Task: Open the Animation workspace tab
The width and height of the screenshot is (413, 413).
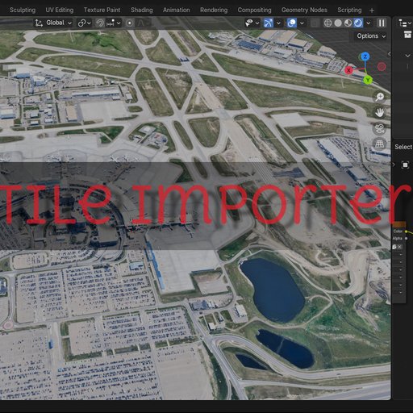Action: pos(176,10)
